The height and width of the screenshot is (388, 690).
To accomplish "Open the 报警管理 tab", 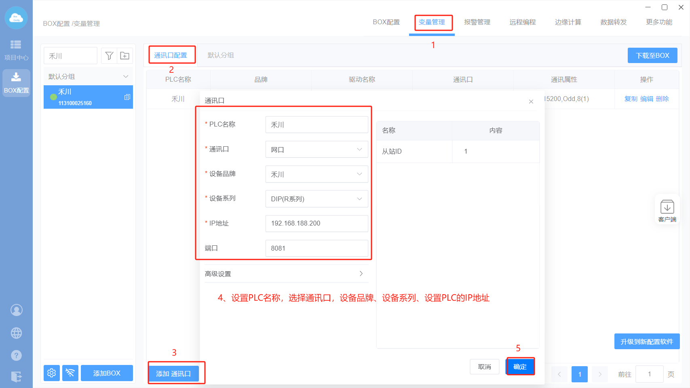I will [477, 22].
